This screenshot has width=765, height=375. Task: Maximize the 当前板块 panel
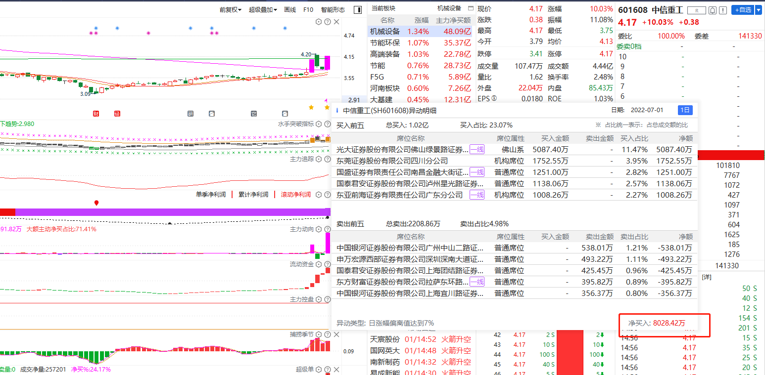click(471, 8)
